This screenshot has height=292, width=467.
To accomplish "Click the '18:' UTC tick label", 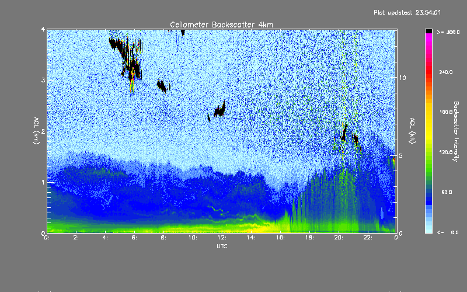I will point(309,238).
